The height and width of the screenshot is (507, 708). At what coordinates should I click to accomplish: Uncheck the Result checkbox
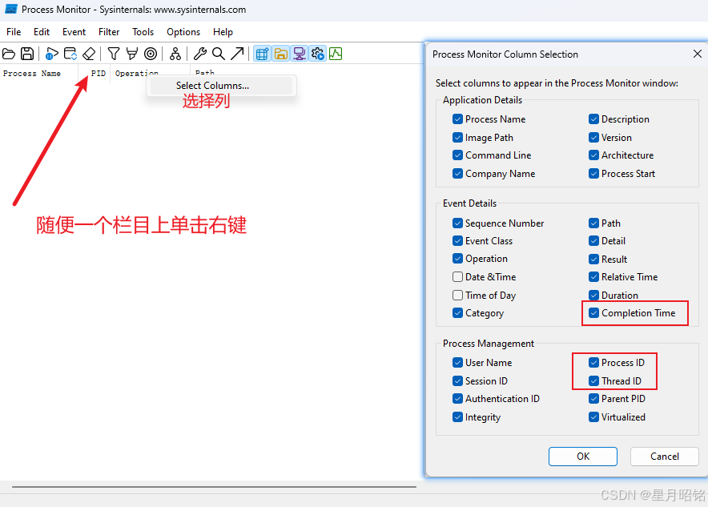click(x=593, y=260)
